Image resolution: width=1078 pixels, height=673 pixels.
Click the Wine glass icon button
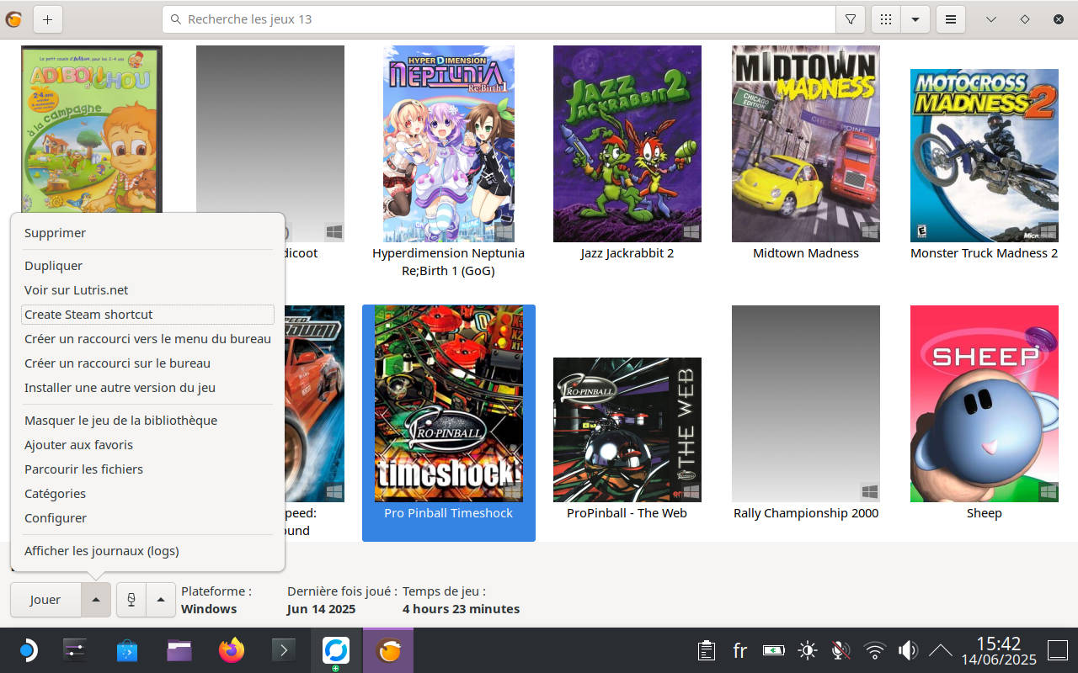[131, 600]
